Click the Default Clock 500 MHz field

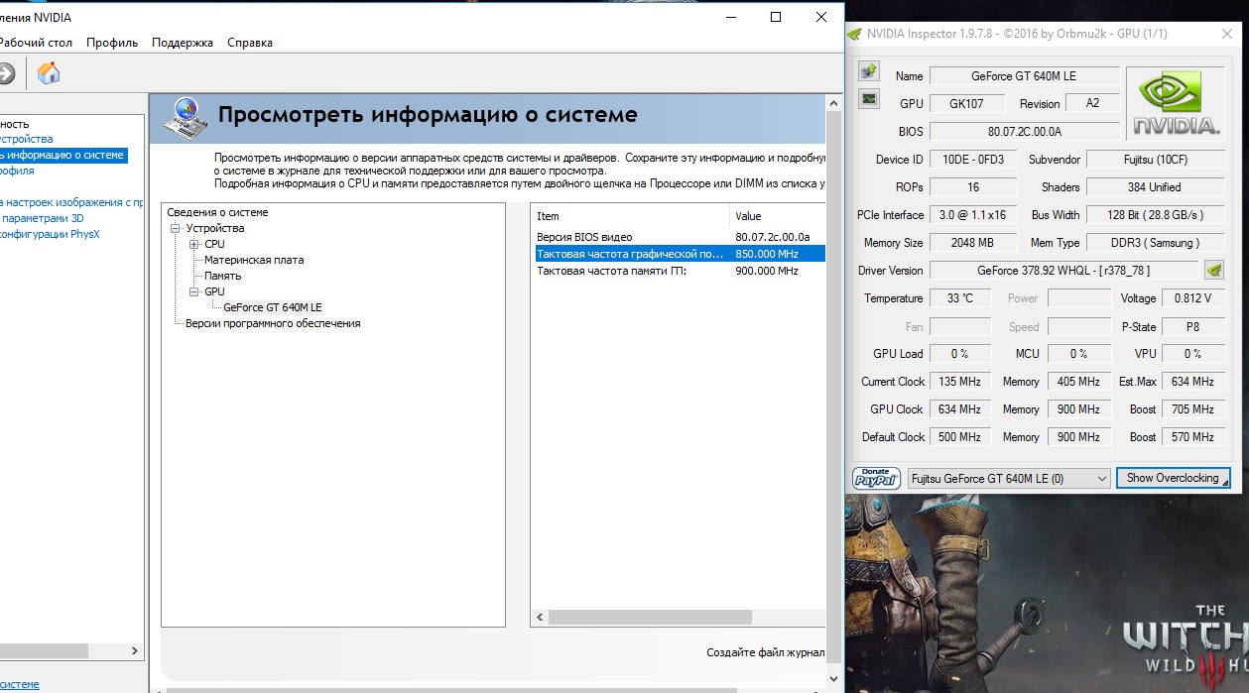[x=960, y=437]
